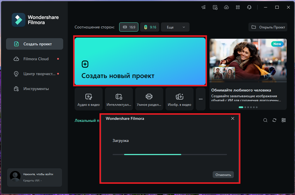Click the New badge on promo card
295x195 pixels.
pos(277,44)
